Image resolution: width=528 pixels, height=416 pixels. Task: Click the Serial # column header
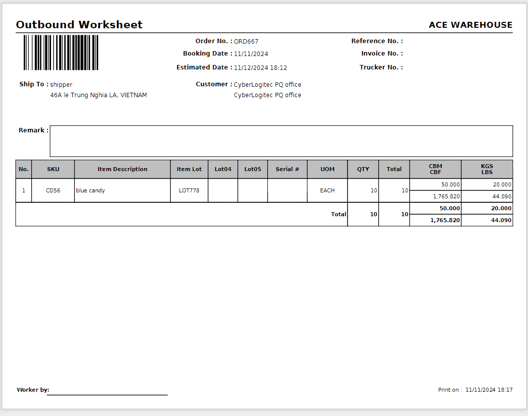287,169
